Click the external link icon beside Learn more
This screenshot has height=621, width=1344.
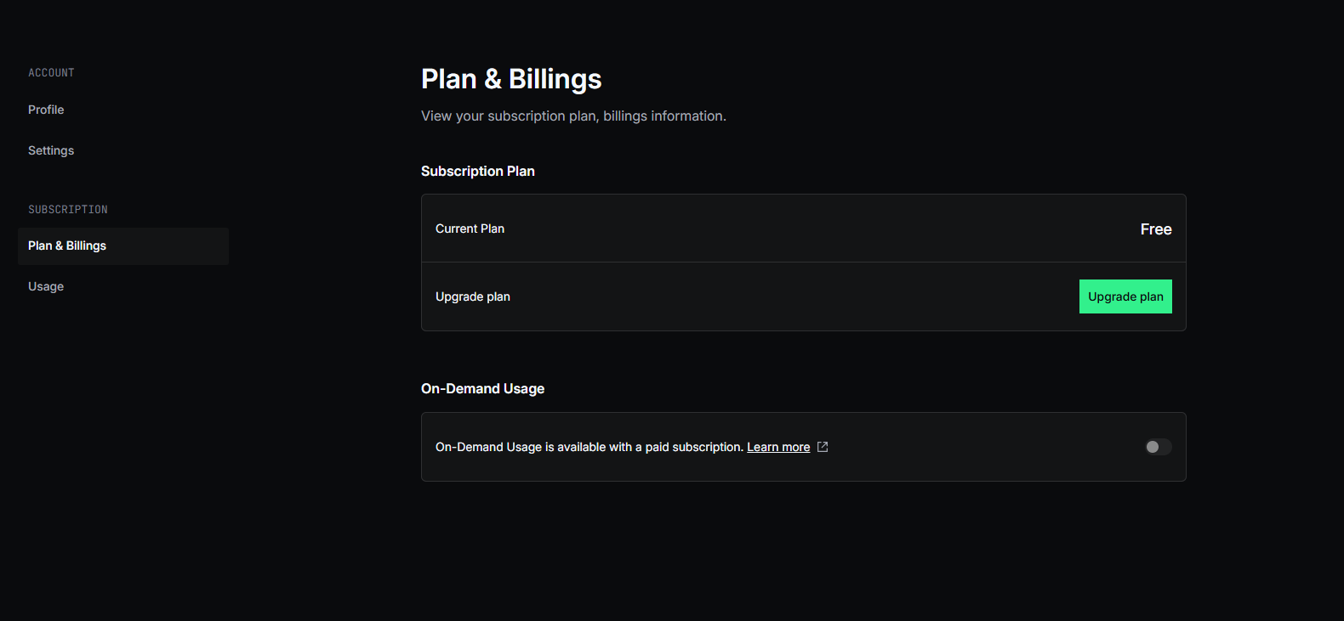tap(823, 447)
